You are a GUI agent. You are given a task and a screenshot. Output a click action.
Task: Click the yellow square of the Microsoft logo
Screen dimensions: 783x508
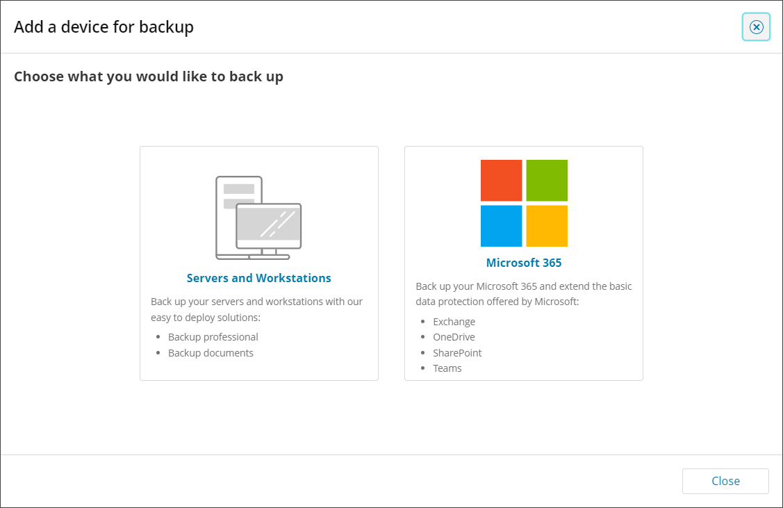click(x=547, y=226)
